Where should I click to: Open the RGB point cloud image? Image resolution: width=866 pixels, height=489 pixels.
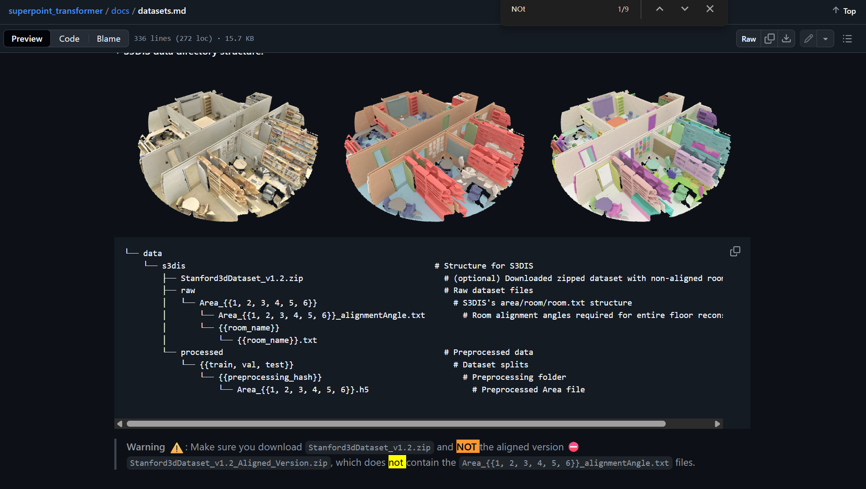tap(228, 156)
